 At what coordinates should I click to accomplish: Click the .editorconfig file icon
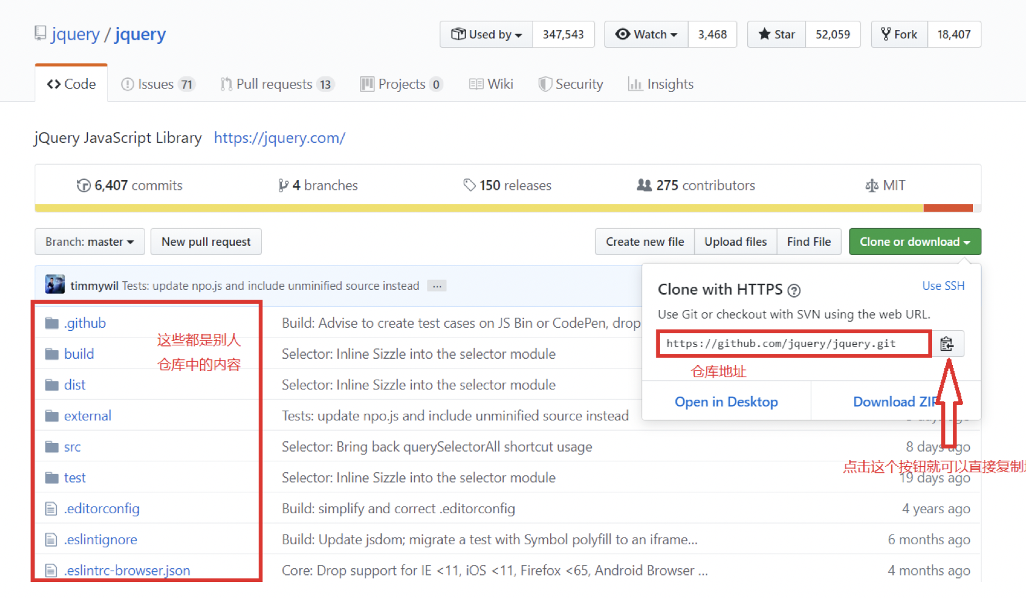pos(51,509)
